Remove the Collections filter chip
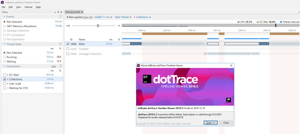This screenshot has height=134, width=300. tap(150, 17)
